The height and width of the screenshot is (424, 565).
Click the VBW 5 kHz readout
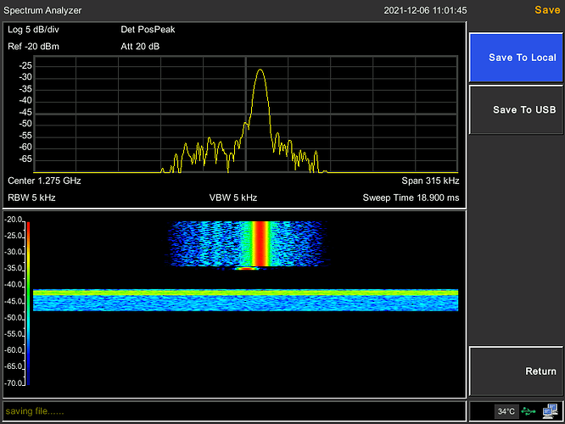click(233, 198)
